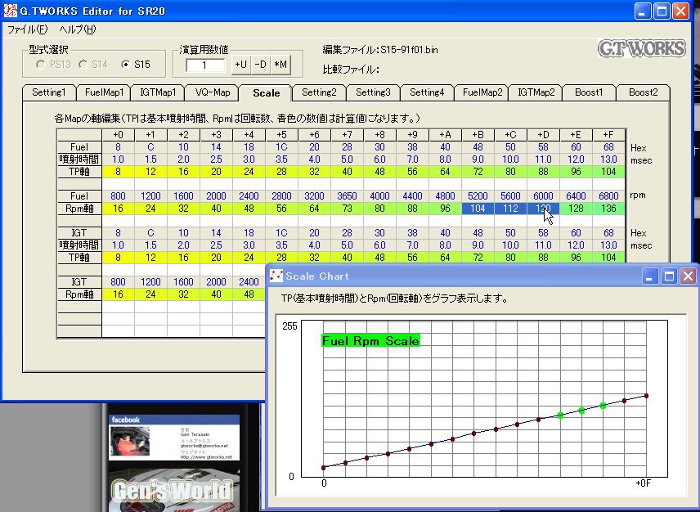Select Fuel Rpm軸 cell with value 16

pyautogui.click(x=118, y=209)
